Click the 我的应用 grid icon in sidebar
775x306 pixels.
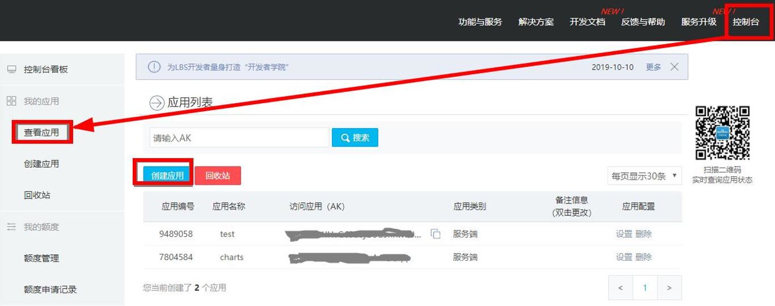[x=11, y=101]
